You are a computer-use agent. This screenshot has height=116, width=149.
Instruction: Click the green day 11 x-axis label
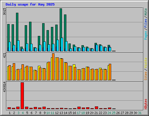pos(52,113)
